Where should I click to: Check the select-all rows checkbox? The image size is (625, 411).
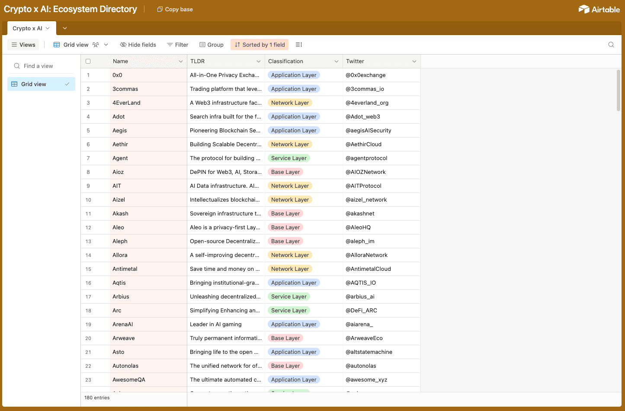(x=88, y=61)
